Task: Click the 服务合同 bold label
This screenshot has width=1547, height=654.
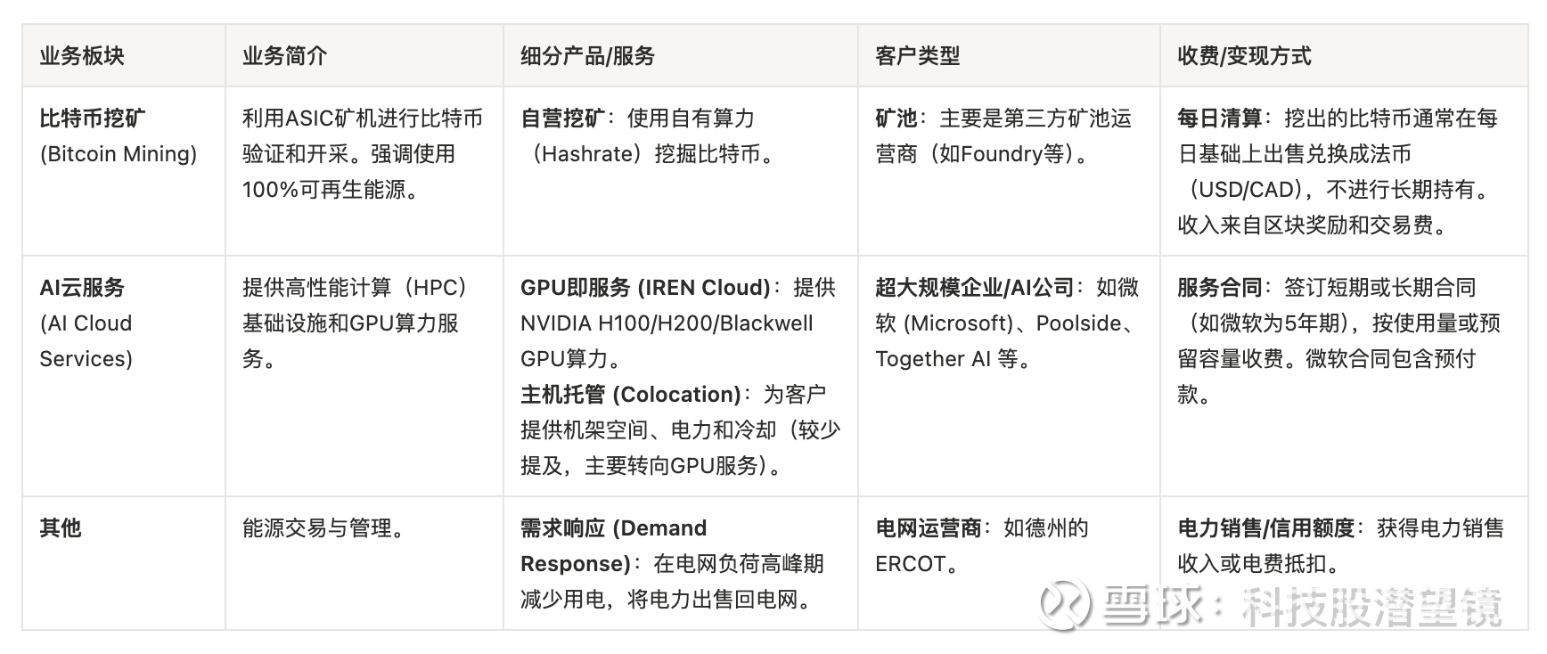Action: pos(1219,288)
